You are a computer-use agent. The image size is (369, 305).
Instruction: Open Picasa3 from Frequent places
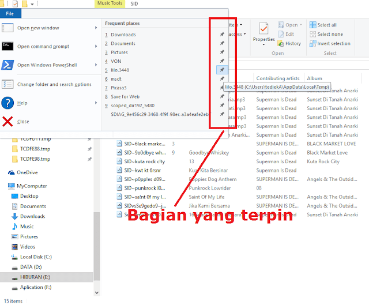[x=119, y=88]
